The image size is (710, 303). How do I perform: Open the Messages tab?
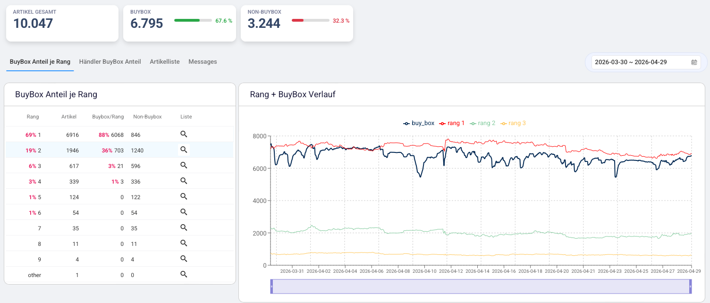(203, 62)
